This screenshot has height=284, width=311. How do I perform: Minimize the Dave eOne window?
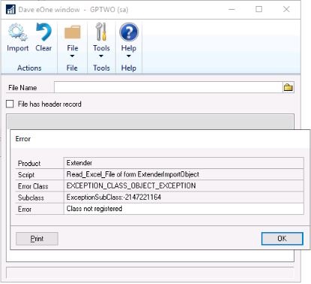pyautogui.click(x=231, y=9)
